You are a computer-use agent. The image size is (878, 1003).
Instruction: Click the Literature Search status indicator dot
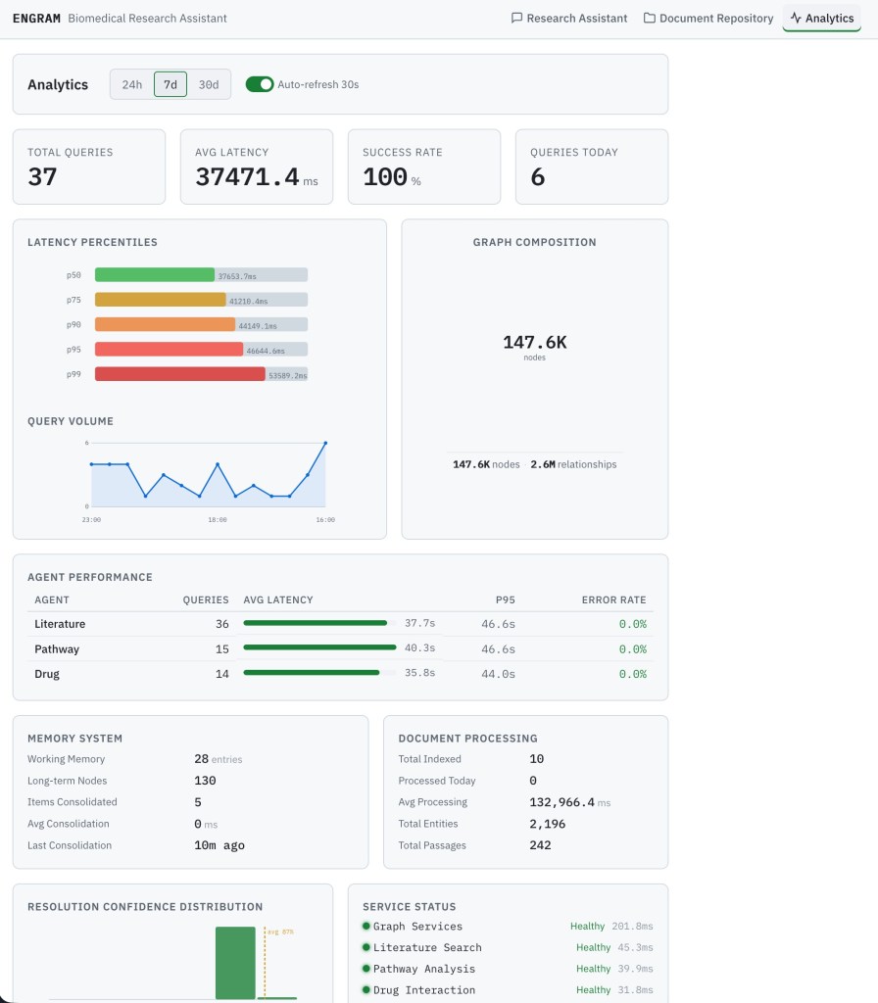click(366, 947)
